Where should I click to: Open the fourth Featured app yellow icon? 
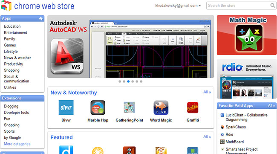click(161, 150)
